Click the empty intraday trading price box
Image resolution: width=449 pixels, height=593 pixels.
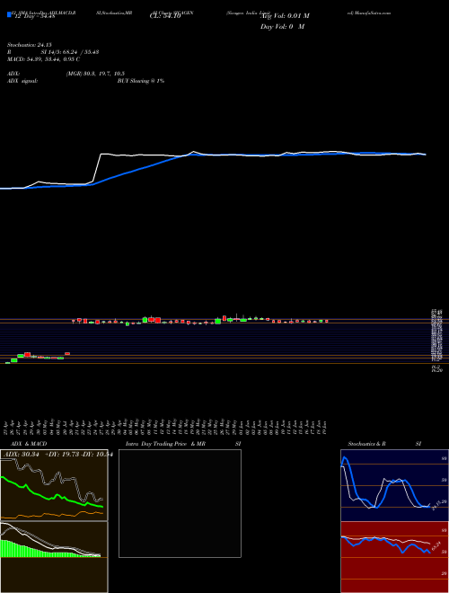[x=180, y=503]
